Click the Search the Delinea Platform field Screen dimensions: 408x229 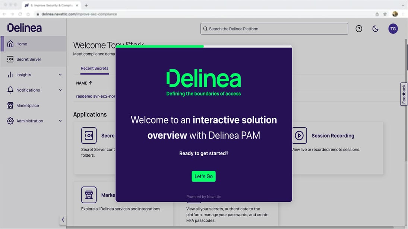coord(274,28)
